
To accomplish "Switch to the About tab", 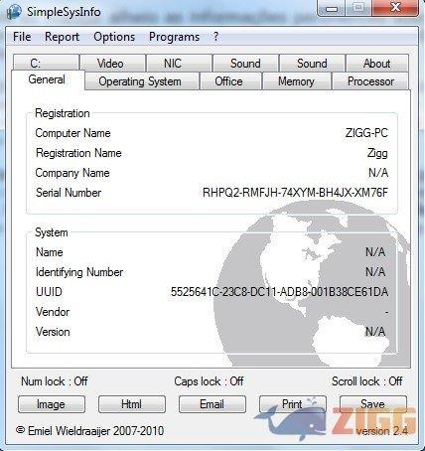I will (x=377, y=63).
